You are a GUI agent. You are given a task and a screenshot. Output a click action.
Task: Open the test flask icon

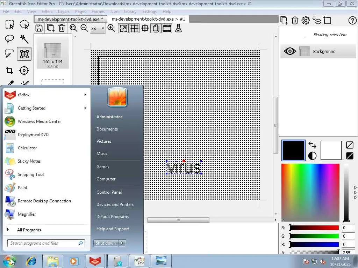pos(178,28)
